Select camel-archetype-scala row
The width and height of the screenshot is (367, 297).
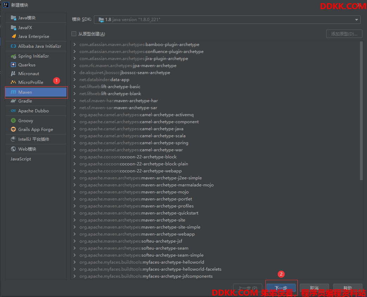click(x=215, y=136)
